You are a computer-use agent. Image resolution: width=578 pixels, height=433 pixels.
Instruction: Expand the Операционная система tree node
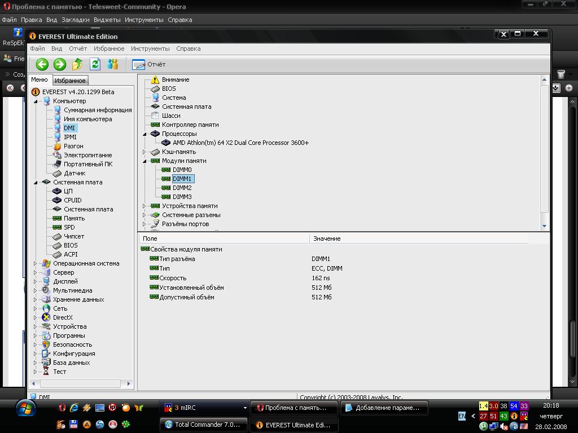36,263
